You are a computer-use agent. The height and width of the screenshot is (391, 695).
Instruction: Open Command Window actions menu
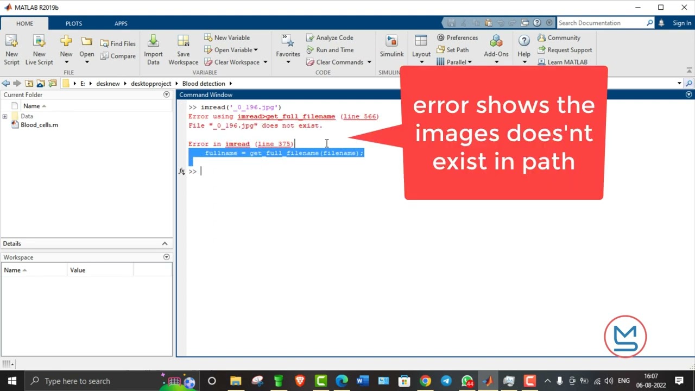click(x=689, y=94)
